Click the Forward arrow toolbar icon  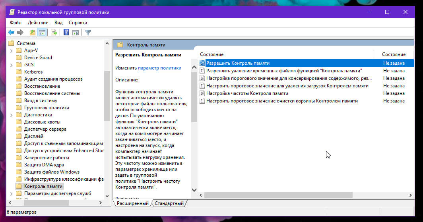tap(20, 33)
